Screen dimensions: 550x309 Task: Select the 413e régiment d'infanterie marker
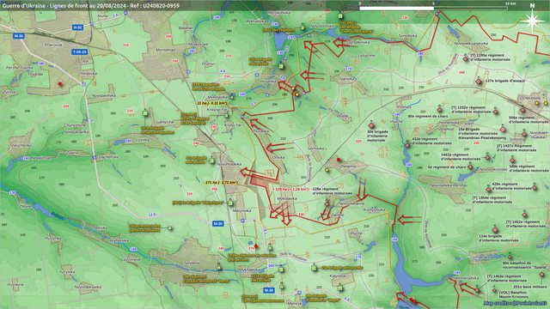tap(407, 145)
